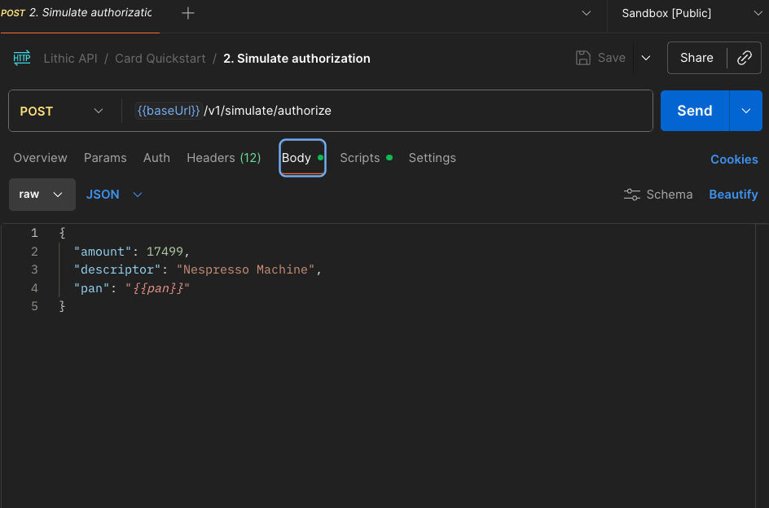Switch to the Headers tab
The width and height of the screenshot is (769, 508).
coord(223,158)
